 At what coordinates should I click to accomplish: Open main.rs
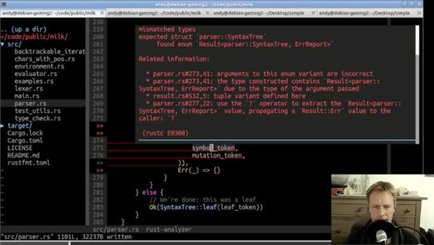[27, 96]
